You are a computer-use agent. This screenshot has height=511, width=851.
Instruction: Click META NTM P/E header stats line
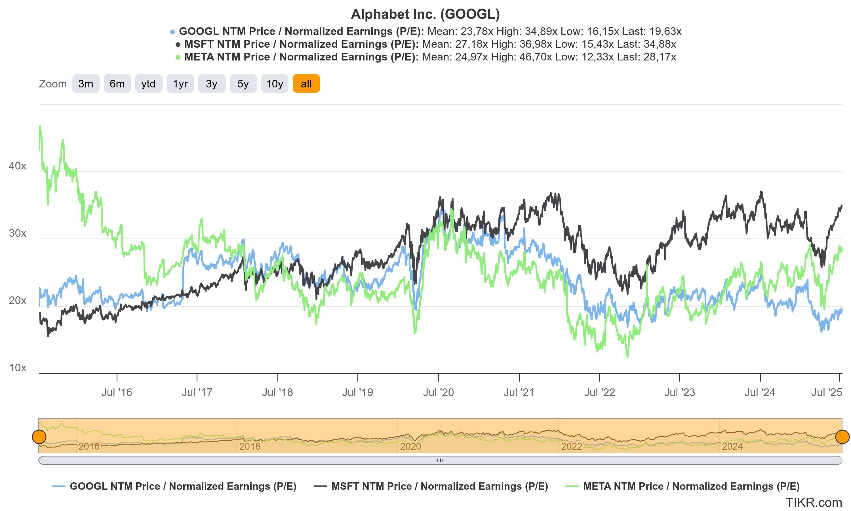pos(430,57)
